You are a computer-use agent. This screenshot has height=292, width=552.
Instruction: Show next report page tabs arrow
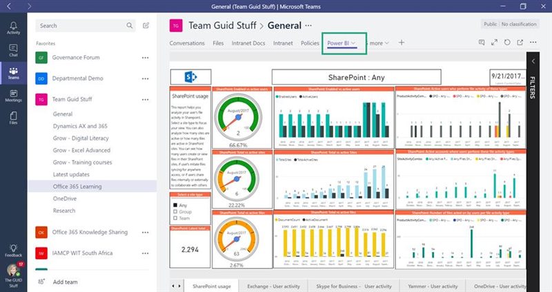(179, 286)
